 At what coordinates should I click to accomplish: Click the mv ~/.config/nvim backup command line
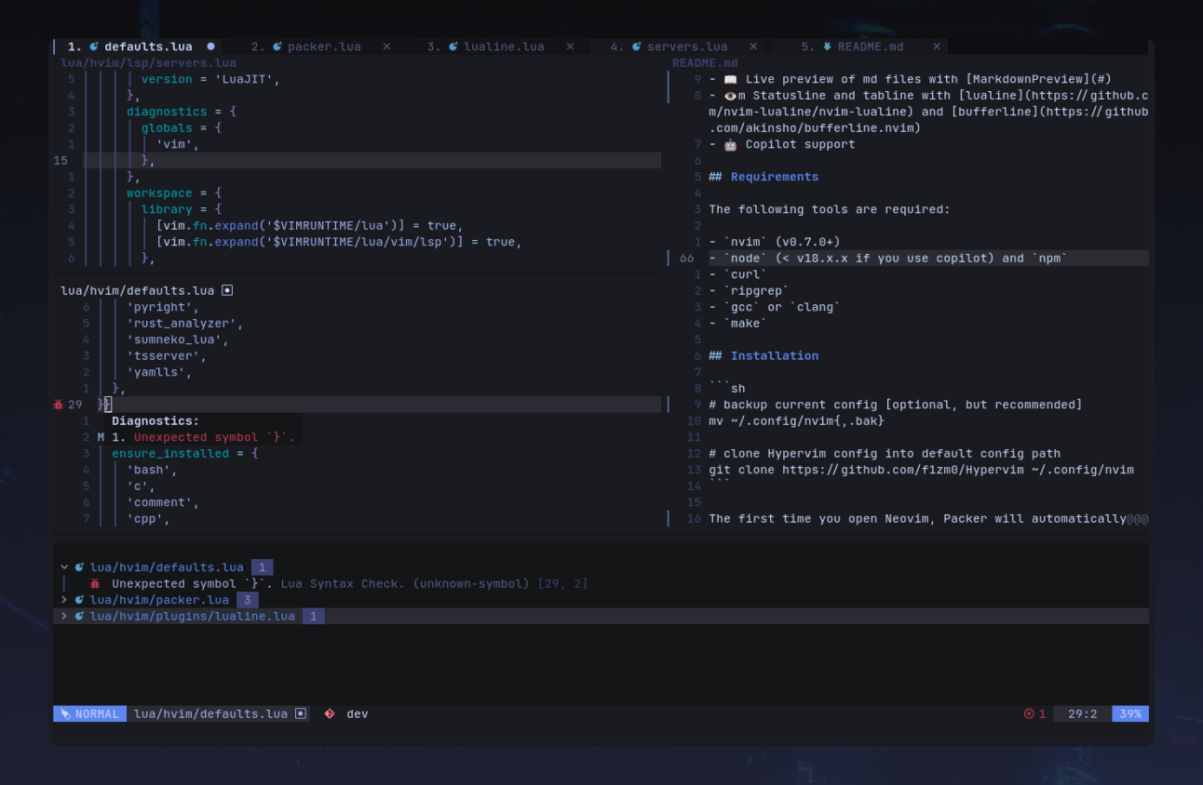(797, 421)
